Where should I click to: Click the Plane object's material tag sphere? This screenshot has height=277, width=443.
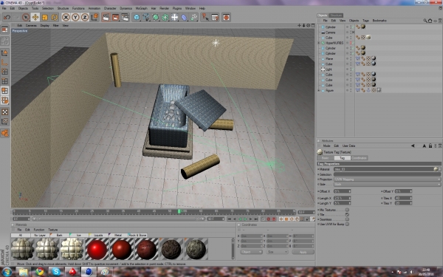(x=374, y=58)
